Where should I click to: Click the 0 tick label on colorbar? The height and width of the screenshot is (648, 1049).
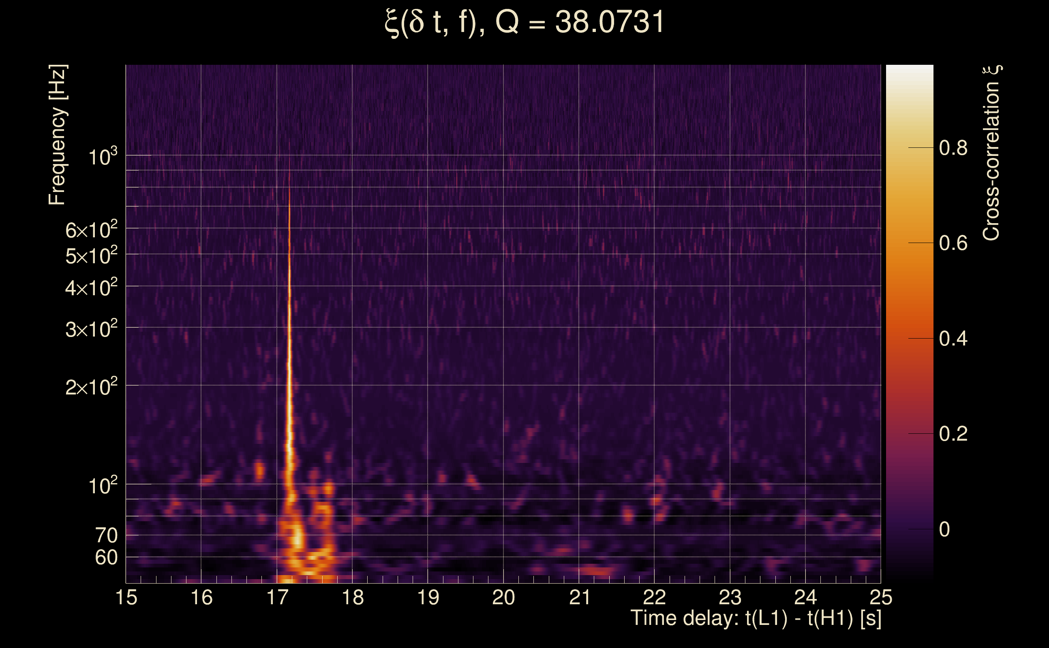click(x=944, y=530)
